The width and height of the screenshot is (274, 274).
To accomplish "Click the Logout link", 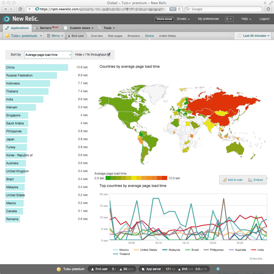I will coord(264,19).
